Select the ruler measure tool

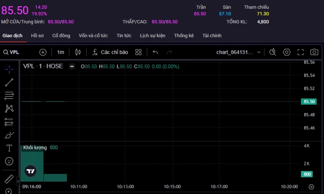tap(9, 179)
